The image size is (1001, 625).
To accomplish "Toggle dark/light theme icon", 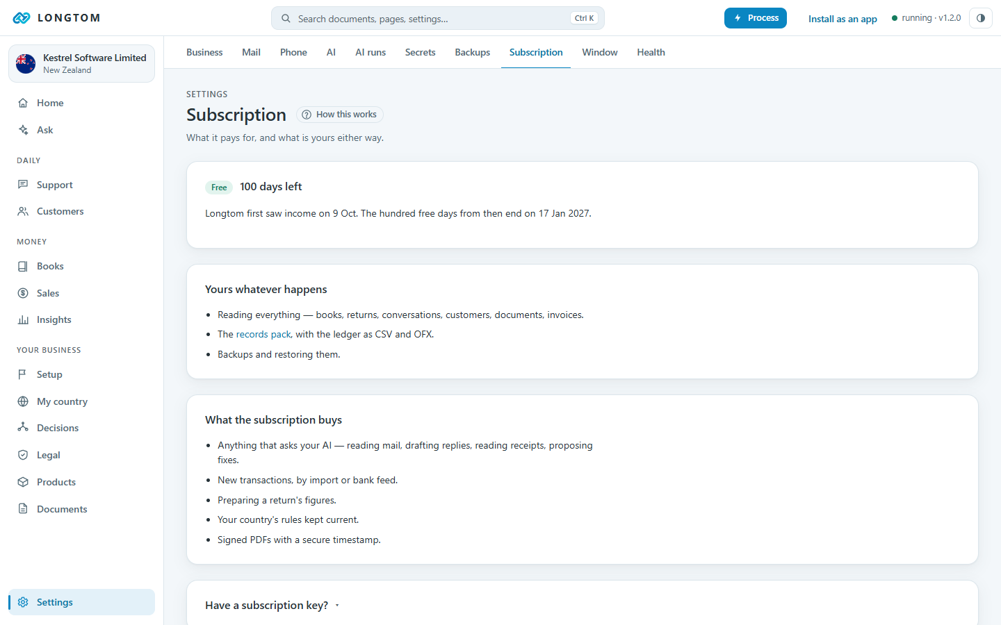I will coord(981,18).
